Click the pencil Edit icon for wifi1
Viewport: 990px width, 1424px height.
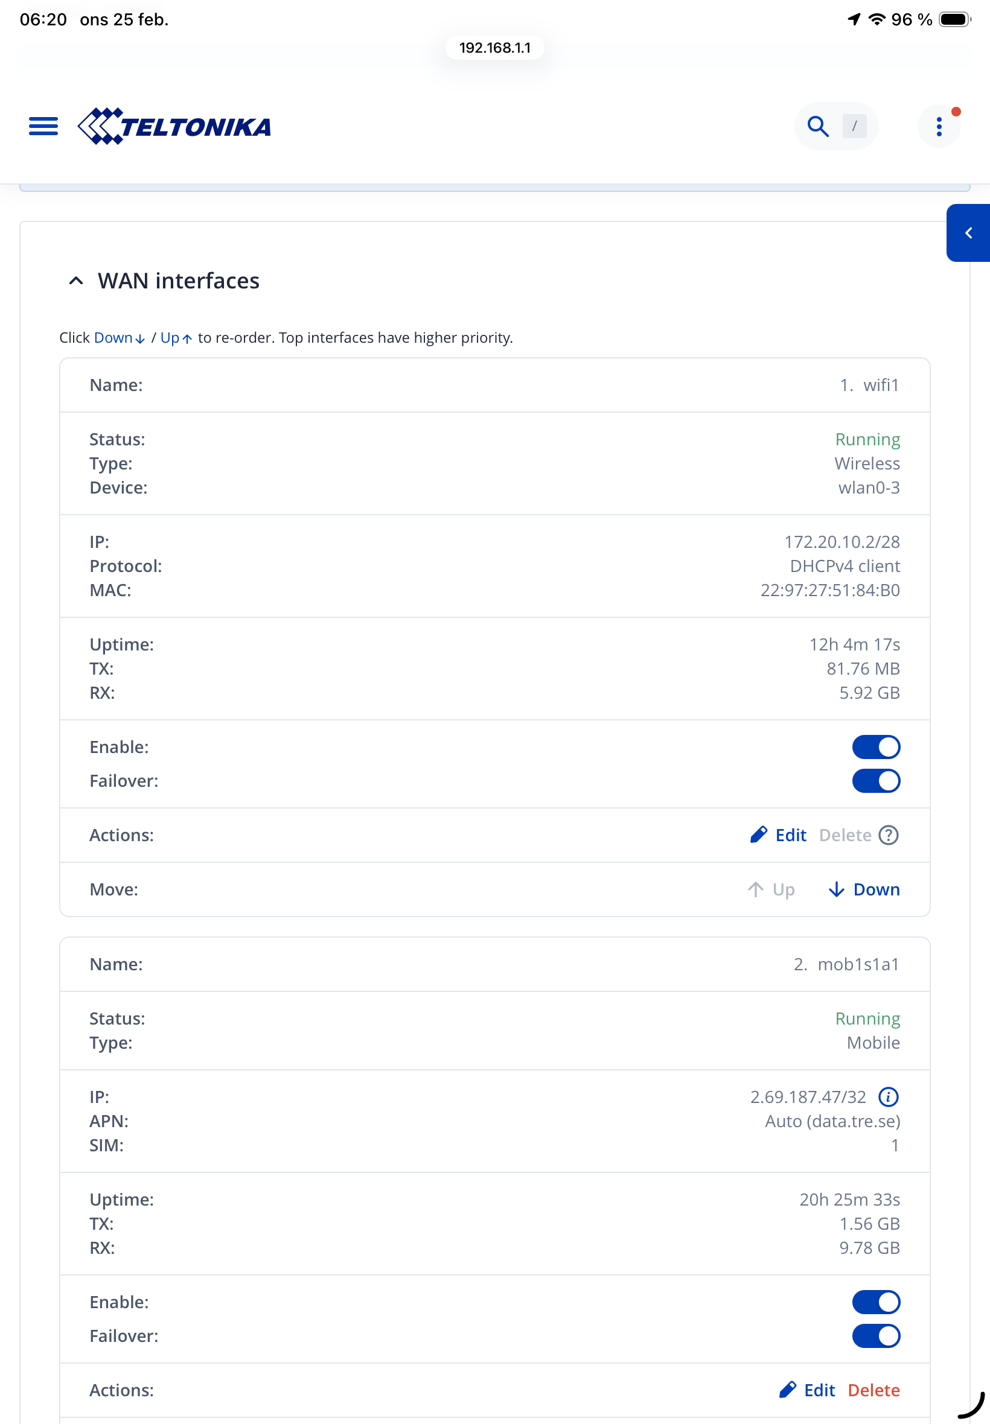[x=759, y=835]
